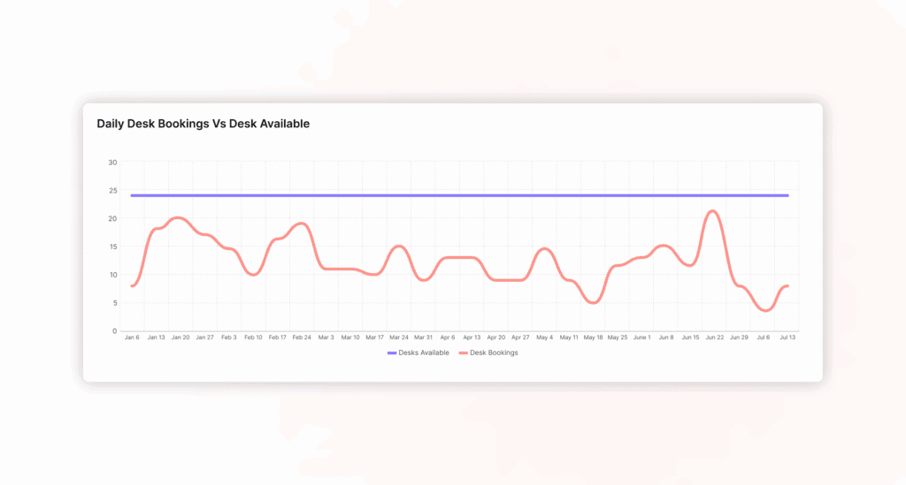Click the Apr 6 x-axis label
Screen dimensions: 906x485
(x=447, y=337)
